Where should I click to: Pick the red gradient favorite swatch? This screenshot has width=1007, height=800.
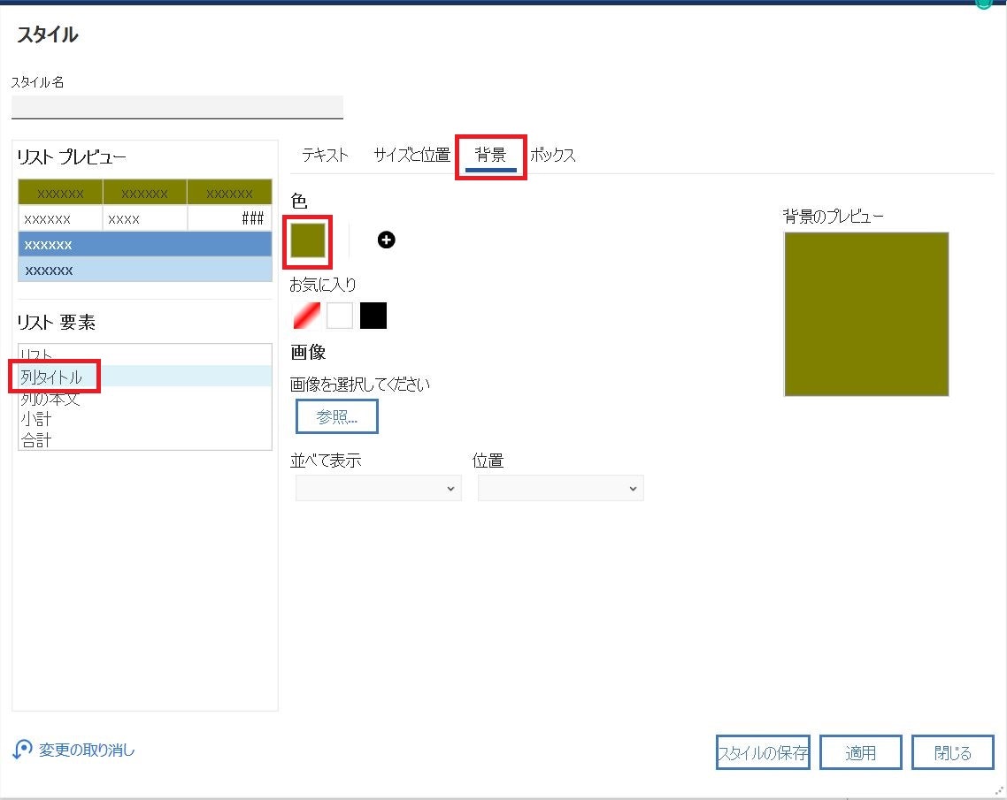tap(307, 316)
